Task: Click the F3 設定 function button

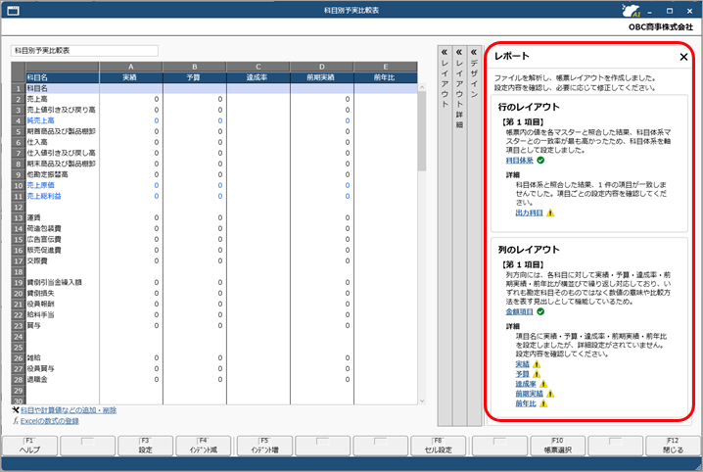Action: tap(145, 446)
